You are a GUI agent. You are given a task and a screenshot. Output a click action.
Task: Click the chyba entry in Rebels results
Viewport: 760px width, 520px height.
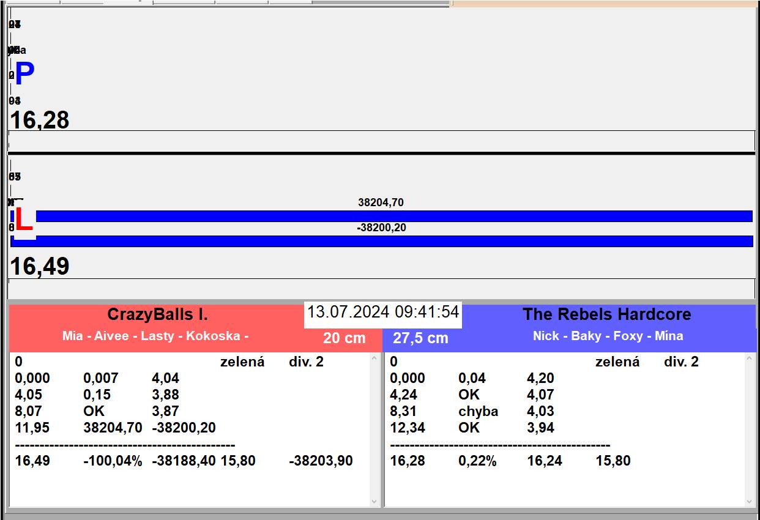(x=478, y=411)
